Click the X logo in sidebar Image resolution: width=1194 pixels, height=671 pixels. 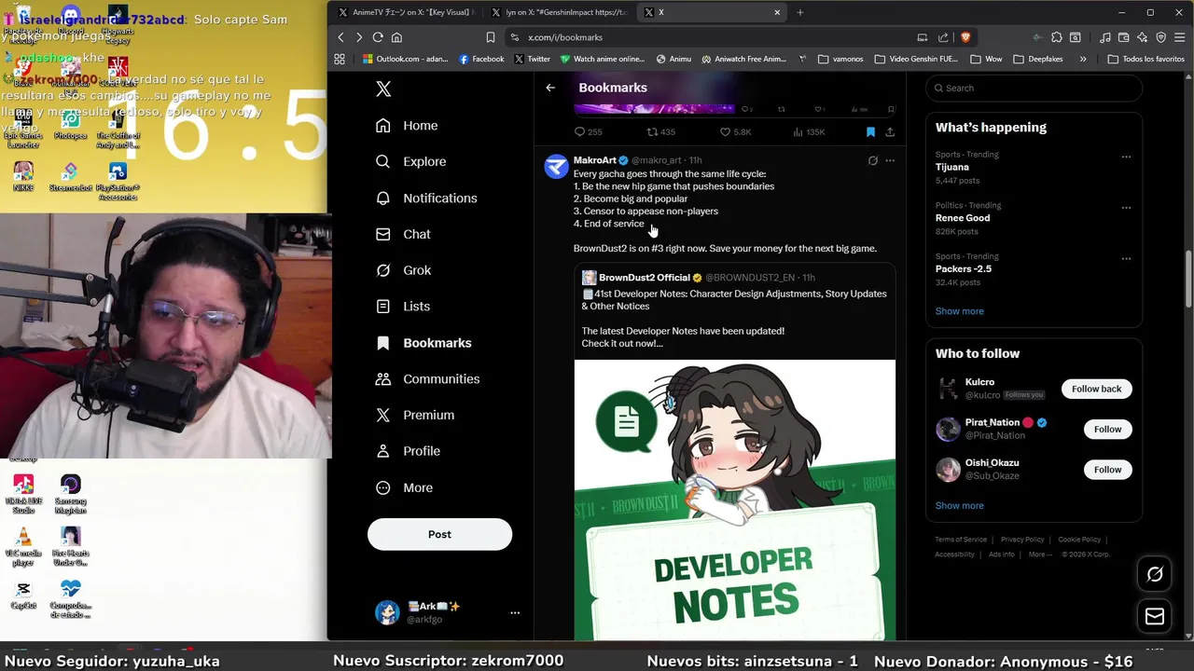(x=383, y=89)
